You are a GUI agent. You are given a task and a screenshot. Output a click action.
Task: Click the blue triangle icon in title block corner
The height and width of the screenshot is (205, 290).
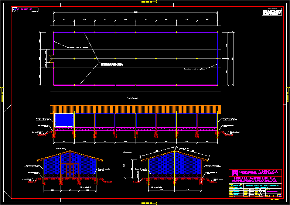tap(279, 195)
